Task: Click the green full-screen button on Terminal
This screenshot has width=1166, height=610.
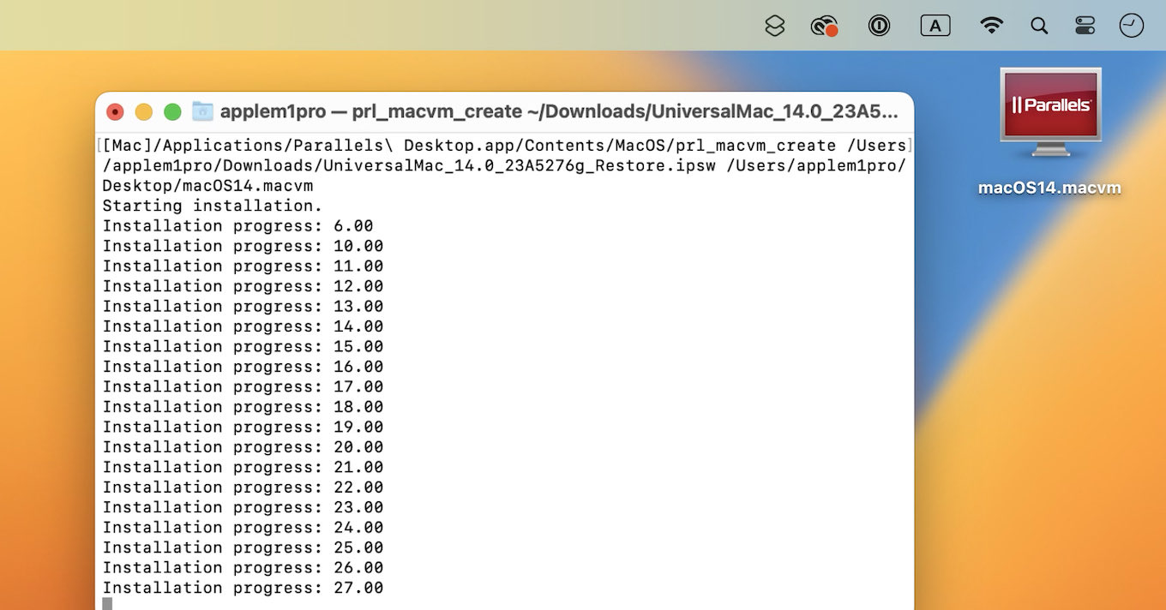Action: coord(172,111)
